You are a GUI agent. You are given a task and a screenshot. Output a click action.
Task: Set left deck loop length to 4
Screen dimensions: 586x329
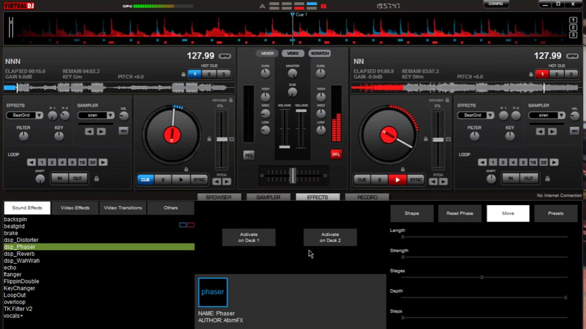[62, 162]
